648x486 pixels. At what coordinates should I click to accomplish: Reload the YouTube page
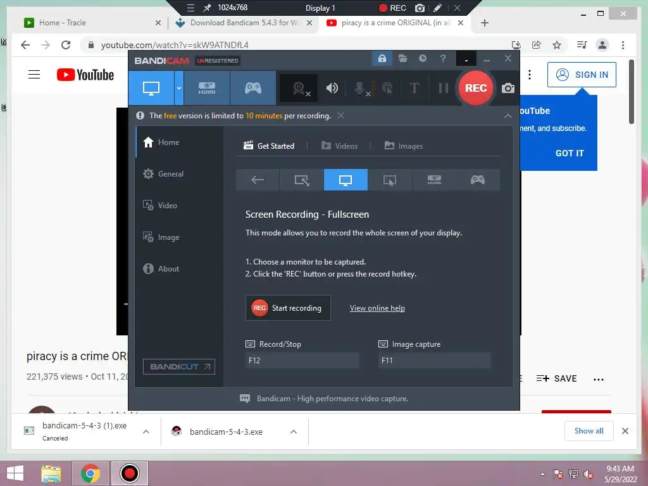[x=66, y=45]
